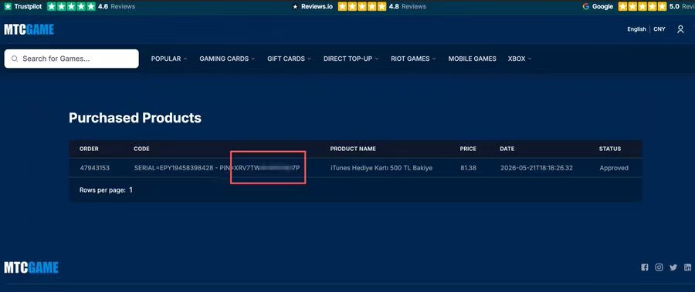Click the CODE column header
The image size is (695, 292).
click(142, 149)
